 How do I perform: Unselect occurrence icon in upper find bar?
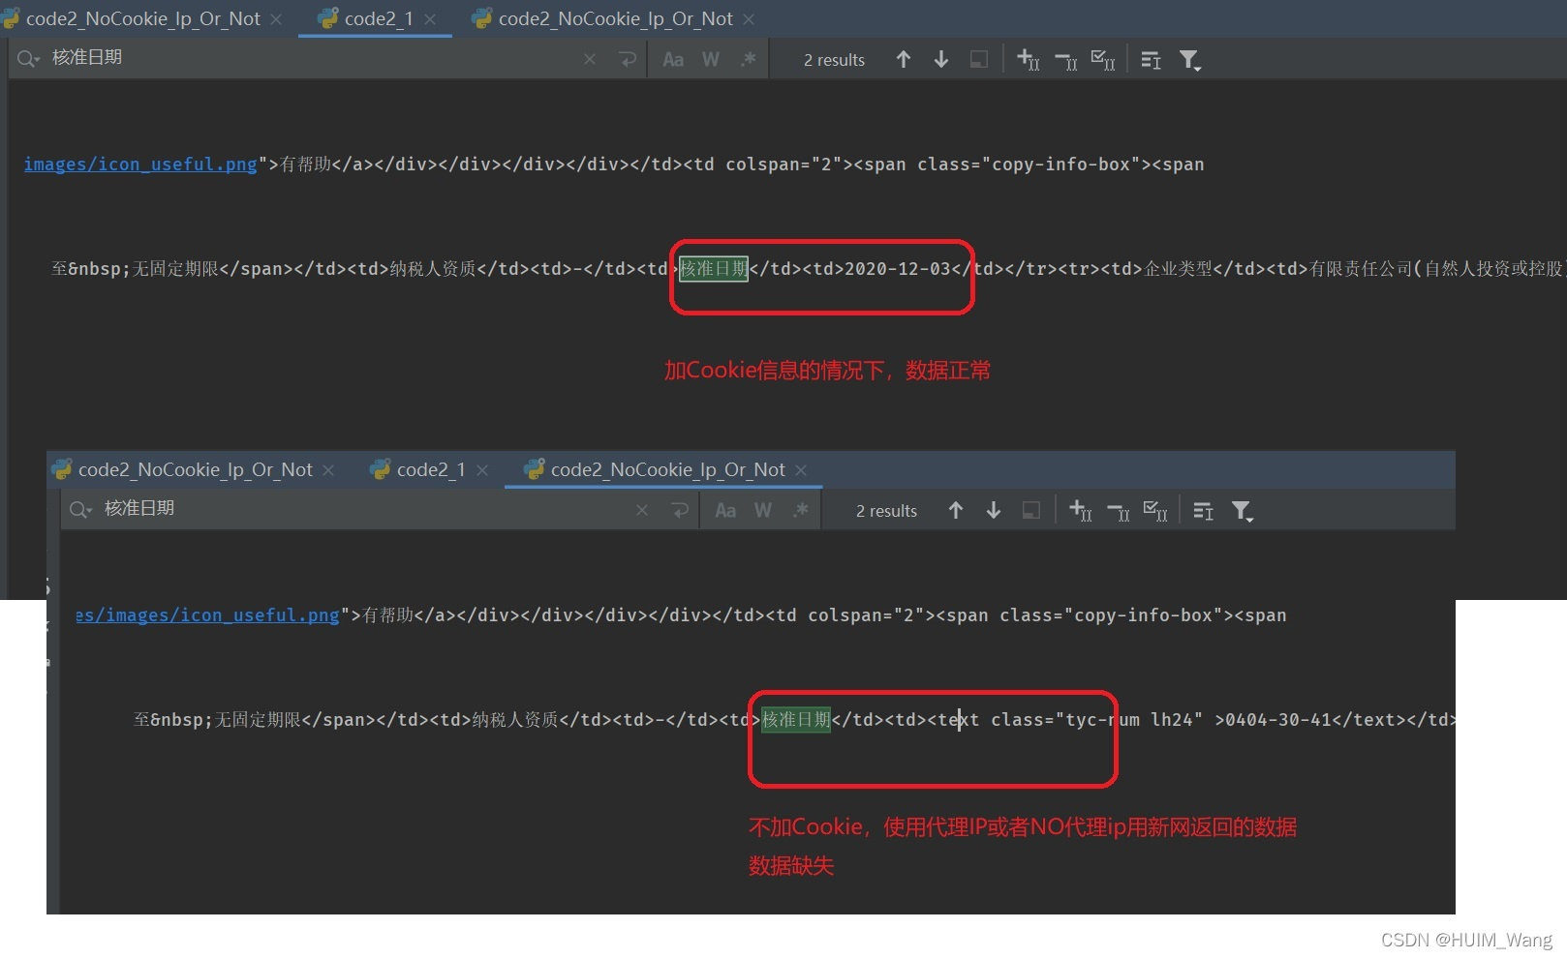[1065, 60]
